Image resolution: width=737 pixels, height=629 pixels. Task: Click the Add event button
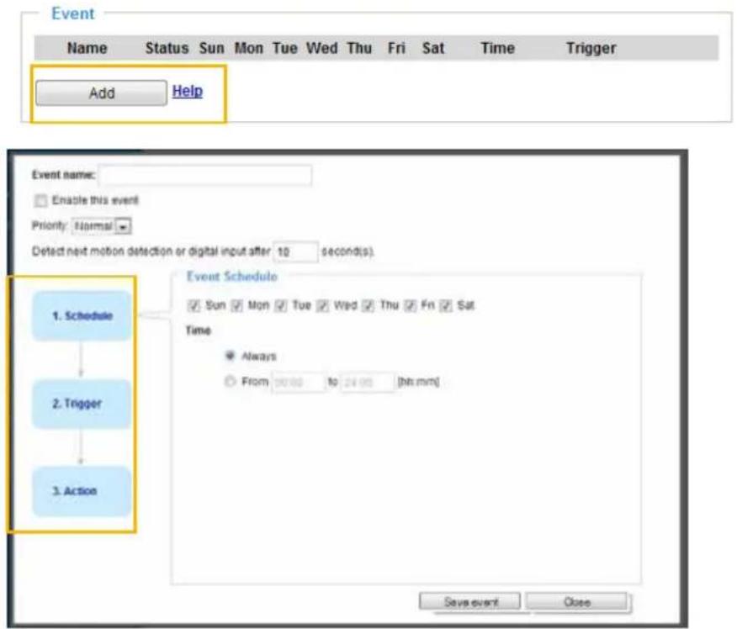point(101,92)
